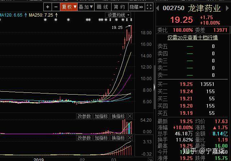Close the MACD indicator panel
Image resolution: width=231 pixels, height=161 pixels.
(x=130, y=138)
